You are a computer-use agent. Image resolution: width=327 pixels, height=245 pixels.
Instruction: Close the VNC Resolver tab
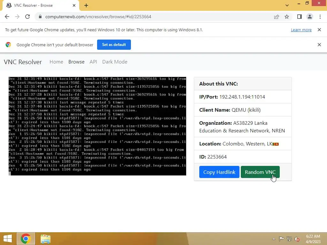tap(74, 5)
